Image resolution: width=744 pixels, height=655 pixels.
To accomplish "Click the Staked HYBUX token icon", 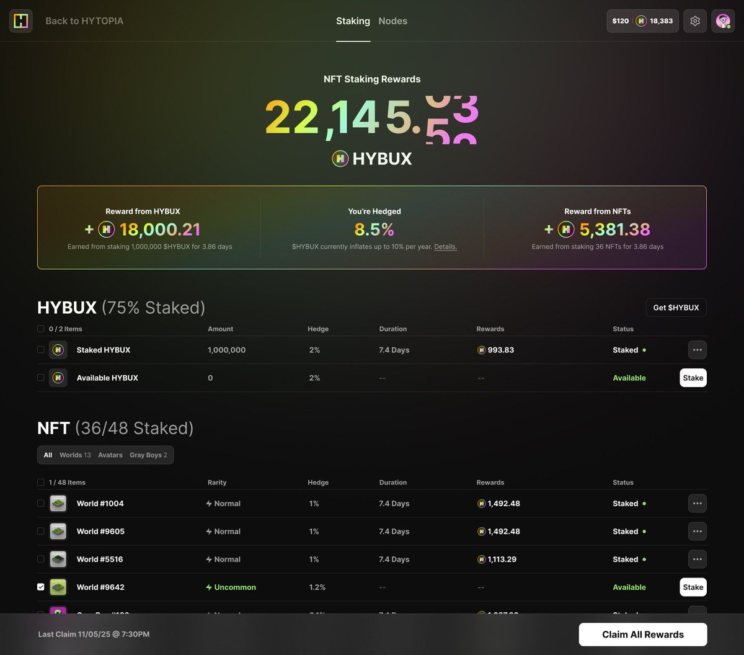I will (x=58, y=350).
